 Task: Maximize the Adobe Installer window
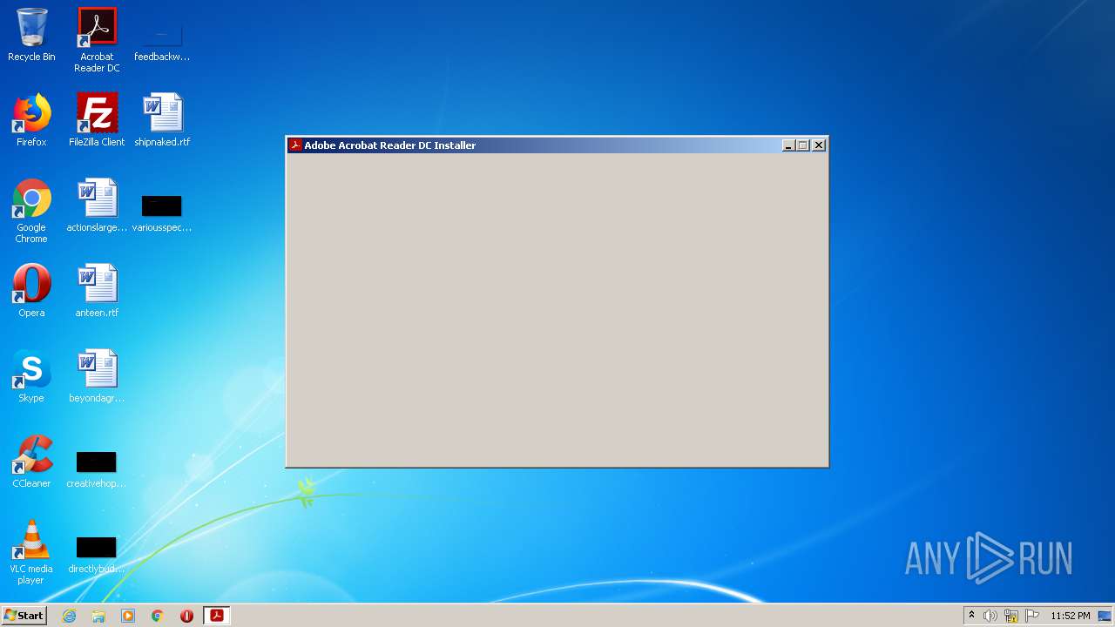pyautogui.click(x=803, y=145)
